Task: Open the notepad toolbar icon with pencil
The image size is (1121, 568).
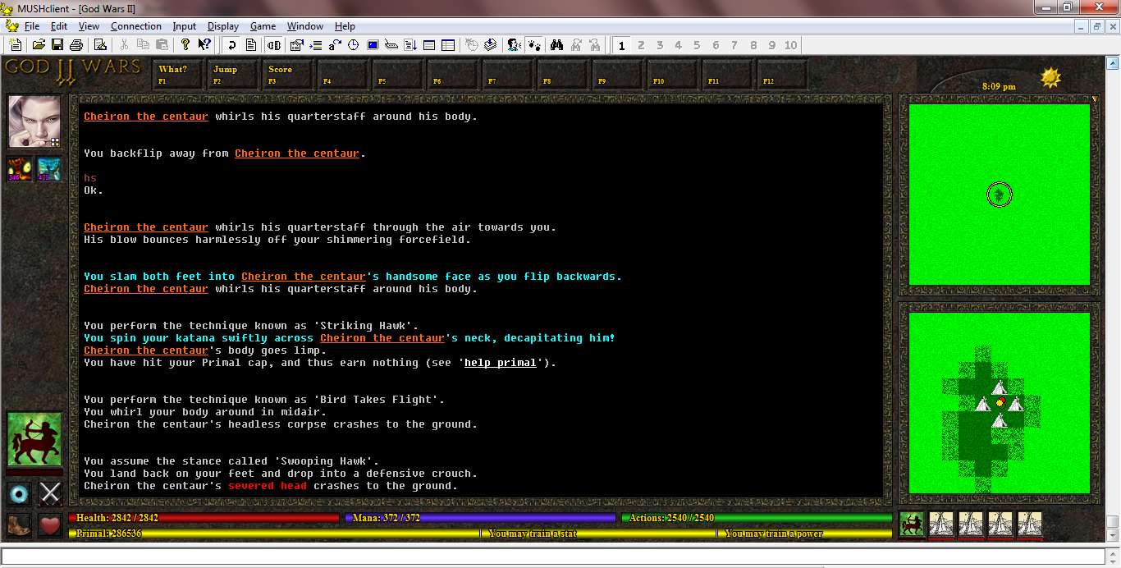Action: click(x=100, y=45)
